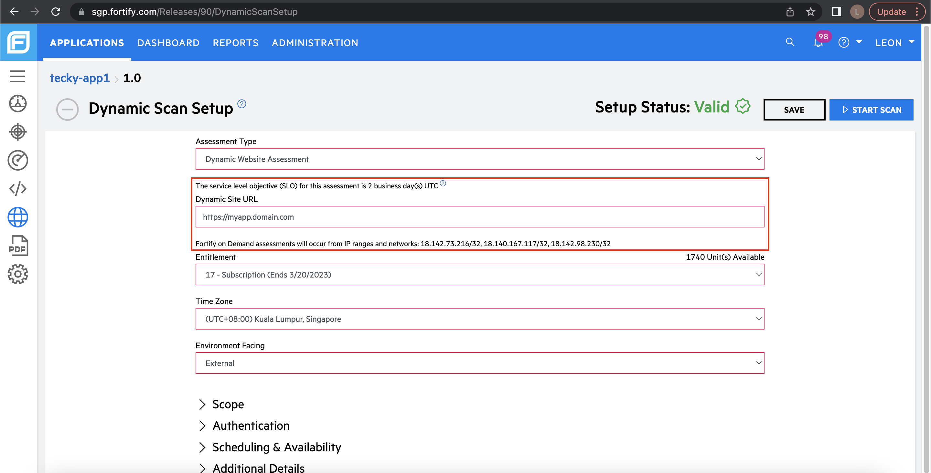Open the Time Zone dropdown
This screenshot has width=931, height=473.
click(480, 319)
